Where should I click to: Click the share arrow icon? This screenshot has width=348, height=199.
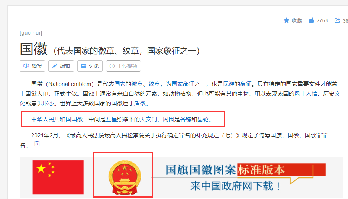tap(337, 20)
